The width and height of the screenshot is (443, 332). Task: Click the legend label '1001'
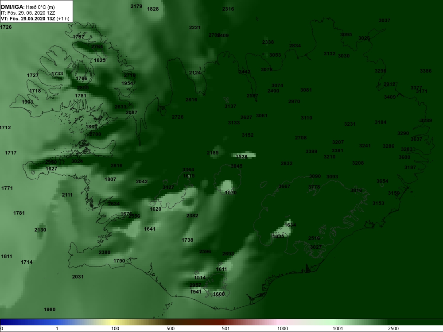pyautogui.click(x=338, y=328)
